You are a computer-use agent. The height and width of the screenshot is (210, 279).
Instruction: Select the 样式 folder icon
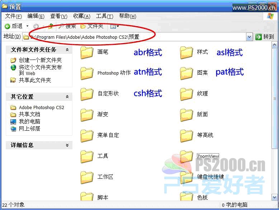186,52
